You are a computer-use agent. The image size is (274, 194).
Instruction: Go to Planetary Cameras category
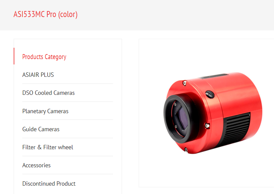45,111
